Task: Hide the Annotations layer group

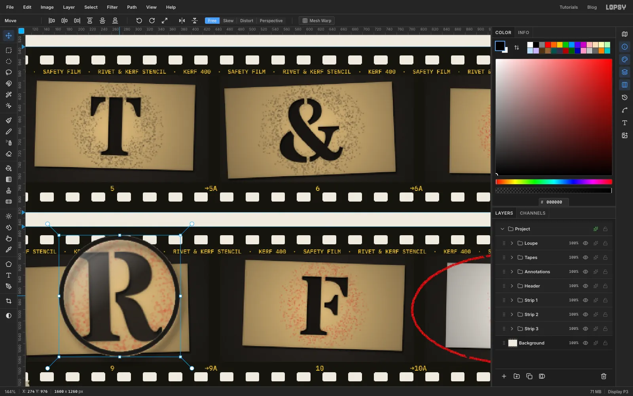Action: [x=585, y=272]
